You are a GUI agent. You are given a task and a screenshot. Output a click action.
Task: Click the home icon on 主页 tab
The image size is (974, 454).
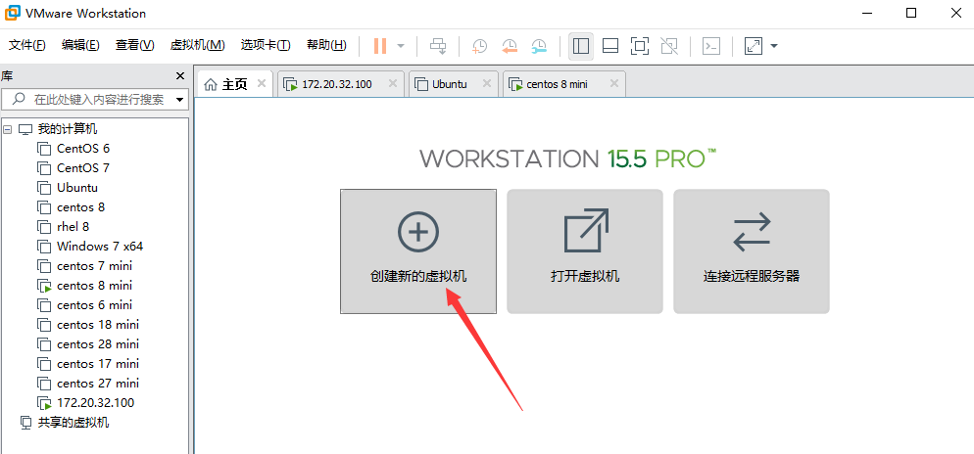coord(212,84)
